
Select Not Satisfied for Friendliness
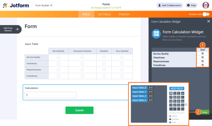(x=58, y=76)
